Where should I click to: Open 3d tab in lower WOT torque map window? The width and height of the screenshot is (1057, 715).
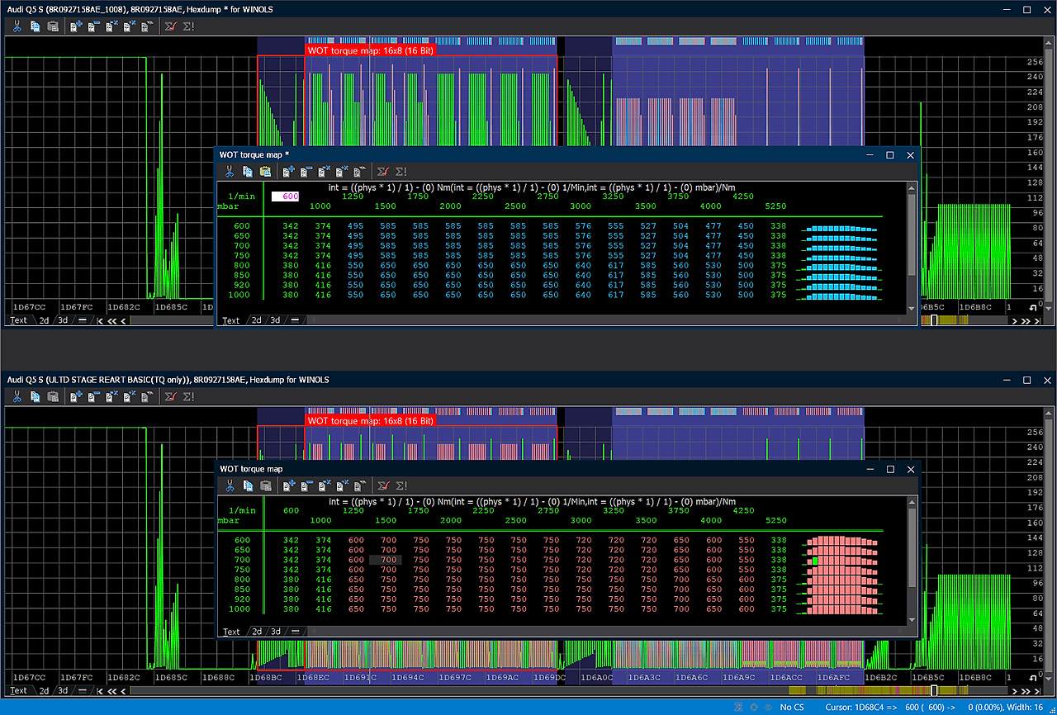(x=276, y=632)
